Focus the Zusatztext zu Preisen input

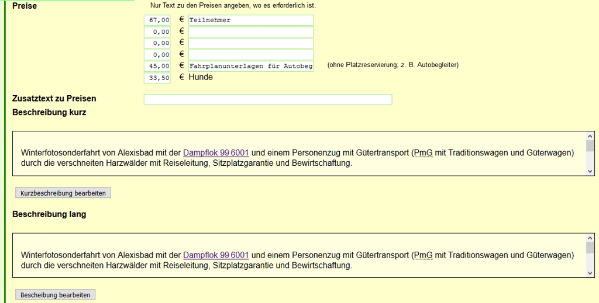(267, 99)
